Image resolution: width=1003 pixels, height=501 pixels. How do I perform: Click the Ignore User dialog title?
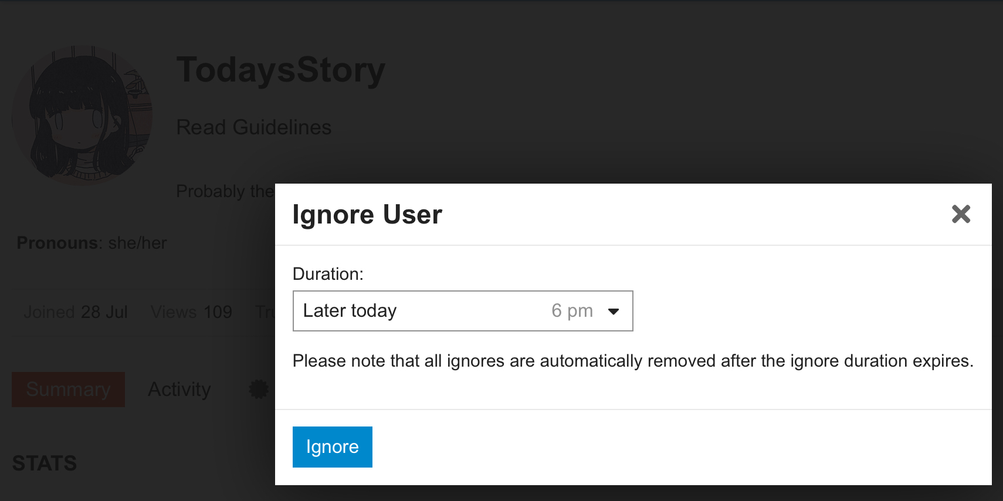[367, 215]
